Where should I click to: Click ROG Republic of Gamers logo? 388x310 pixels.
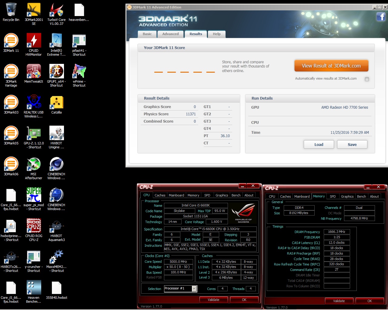click(x=243, y=213)
